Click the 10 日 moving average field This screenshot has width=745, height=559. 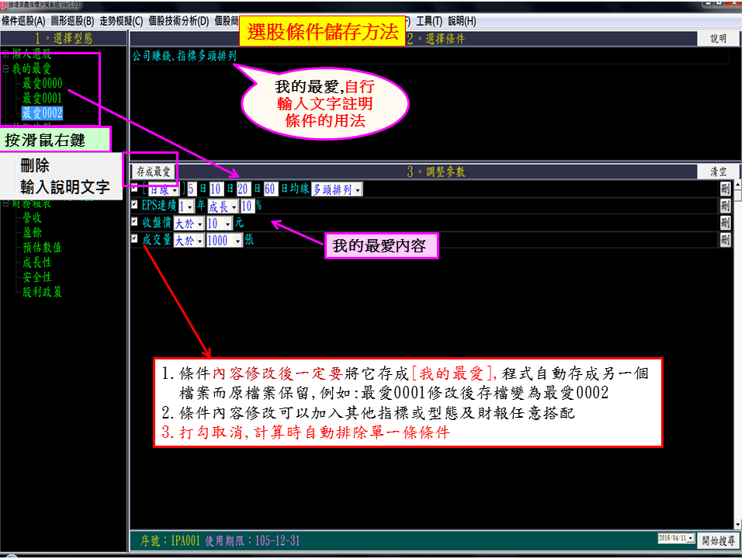click(x=216, y=189)
